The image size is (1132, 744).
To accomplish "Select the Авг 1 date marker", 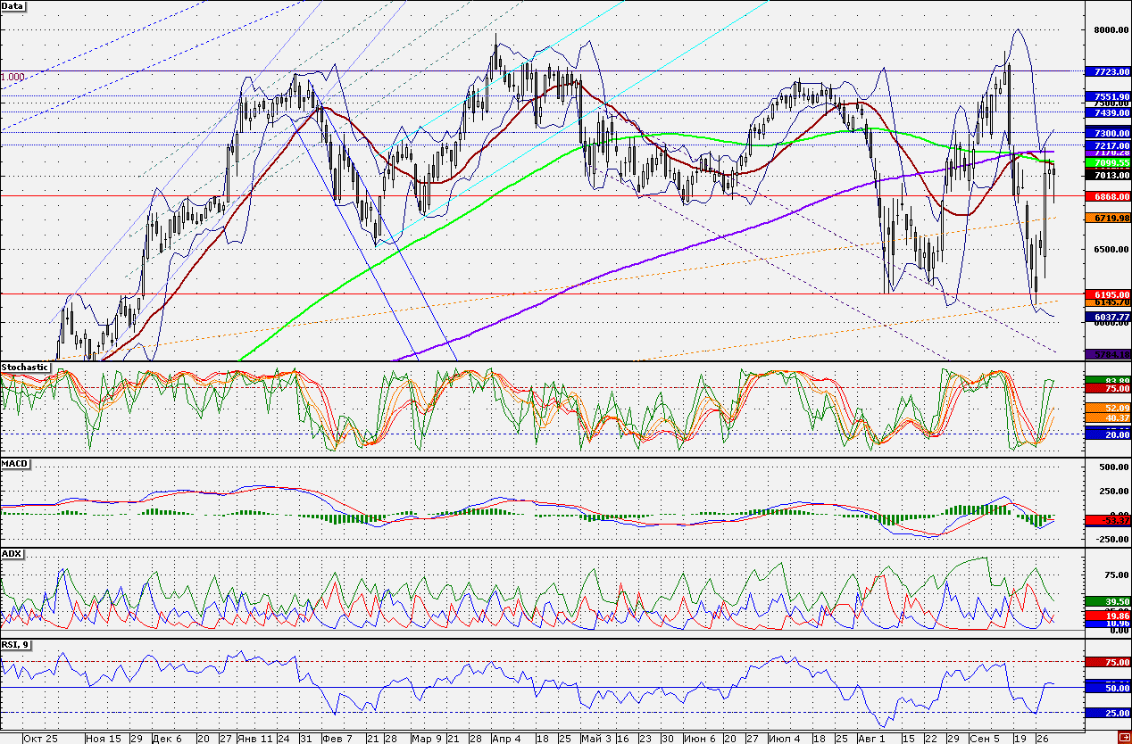I will [871, 739].
